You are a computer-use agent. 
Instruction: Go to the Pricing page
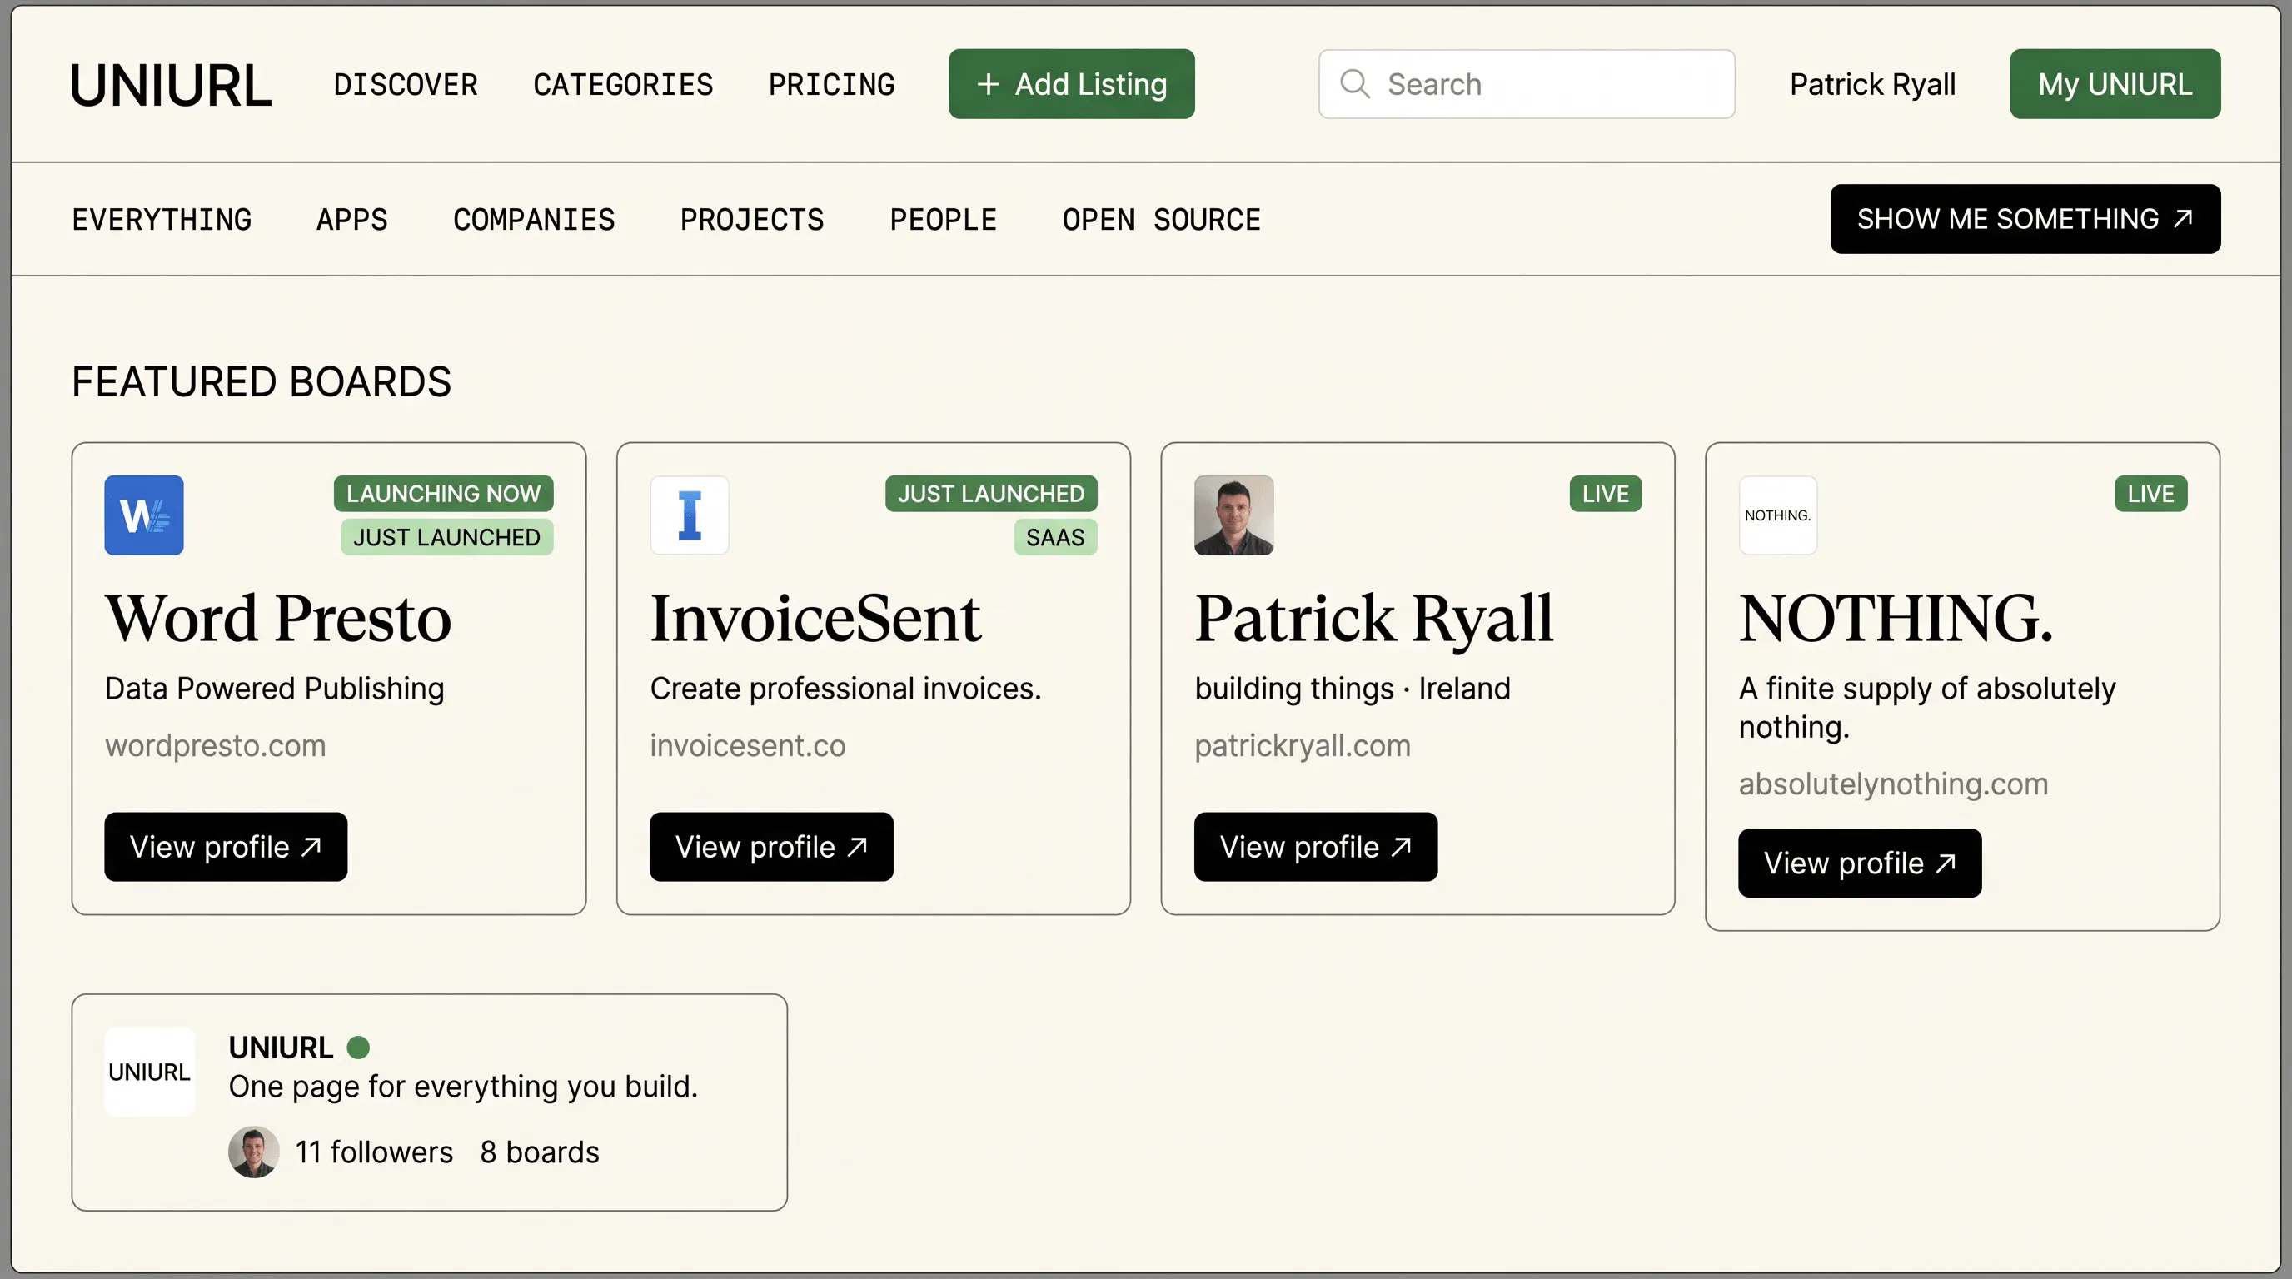831,84
